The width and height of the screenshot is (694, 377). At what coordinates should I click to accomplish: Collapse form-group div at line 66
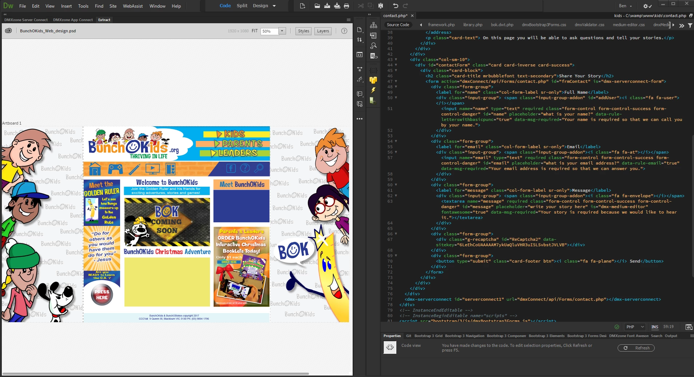tap(396, 234)
